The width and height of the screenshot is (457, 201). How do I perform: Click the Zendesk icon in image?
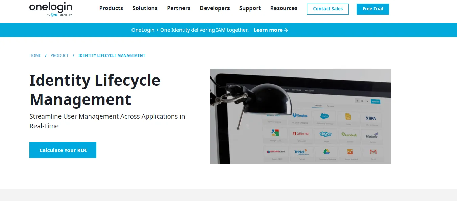tap(349, 134)
